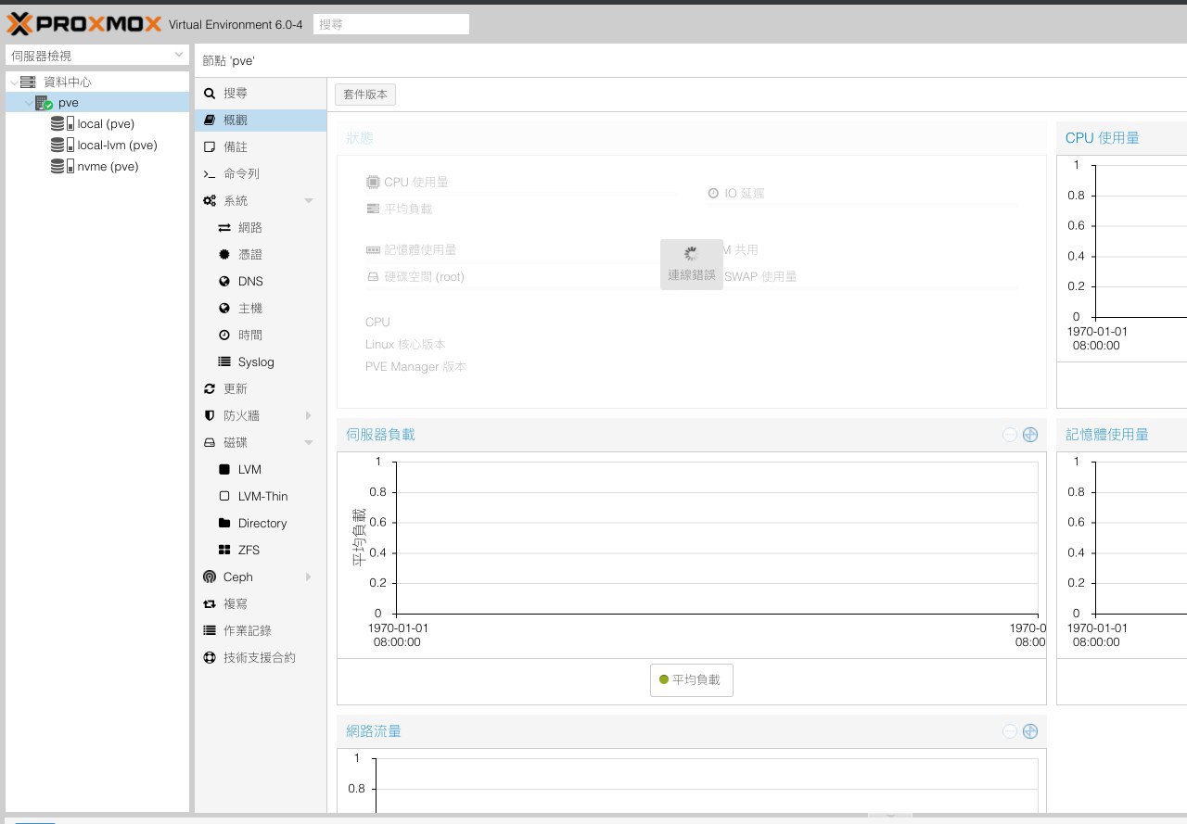Open the 命令列 shell
The image size is (1187, 824).
point(261,174)
